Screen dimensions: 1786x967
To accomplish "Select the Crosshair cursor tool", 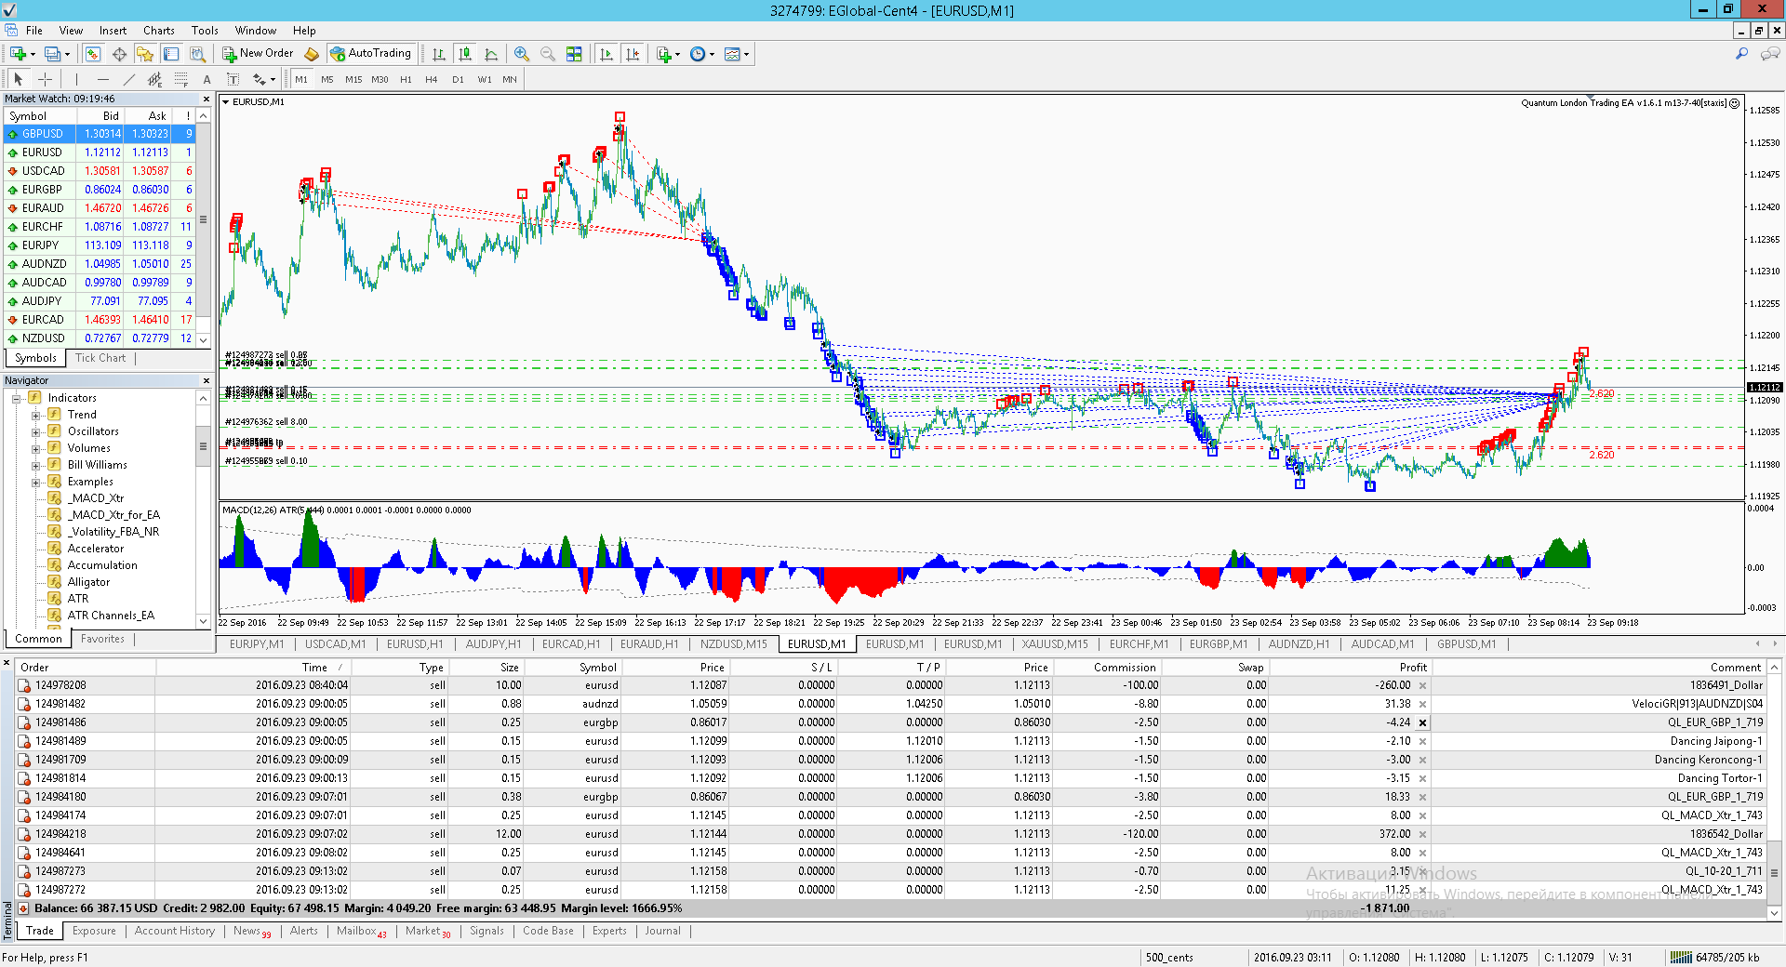I will [x=45, y=79].
